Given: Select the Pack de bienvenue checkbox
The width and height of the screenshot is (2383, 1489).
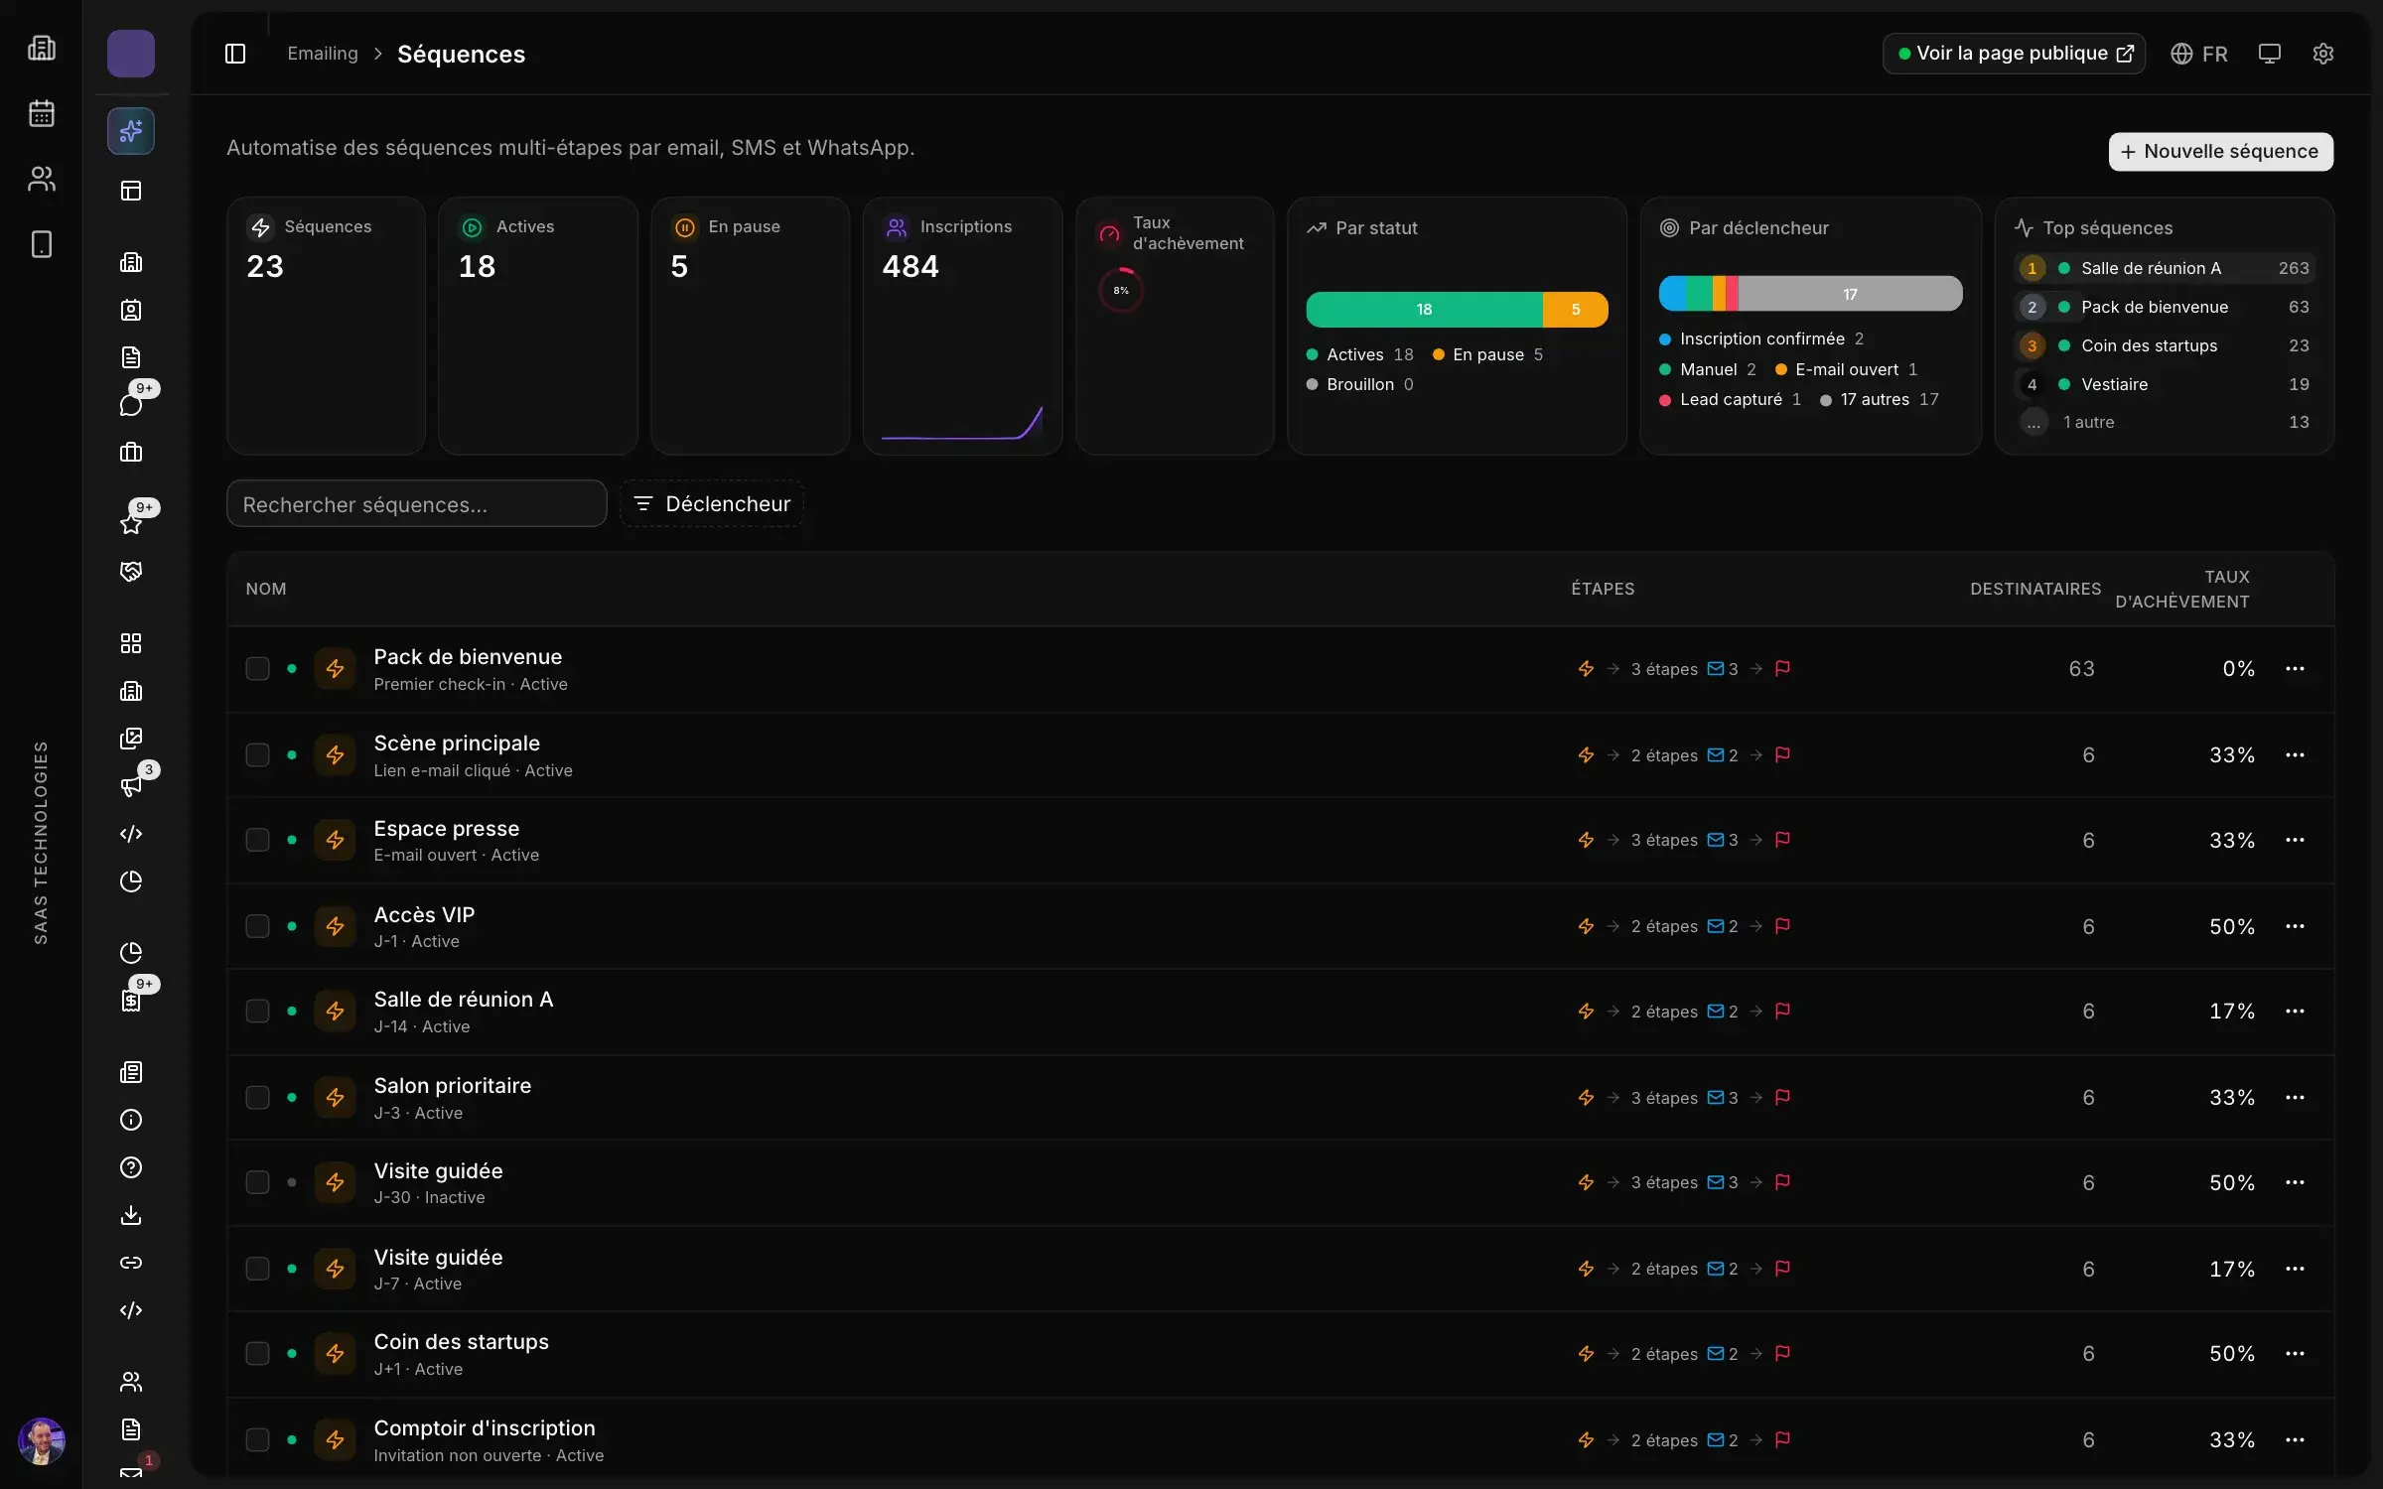Looking at the screenshot, I should click(x=257, y=669).
